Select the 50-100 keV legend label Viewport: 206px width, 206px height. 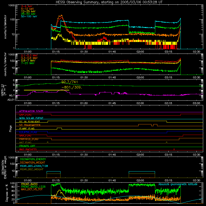(29, 16)
